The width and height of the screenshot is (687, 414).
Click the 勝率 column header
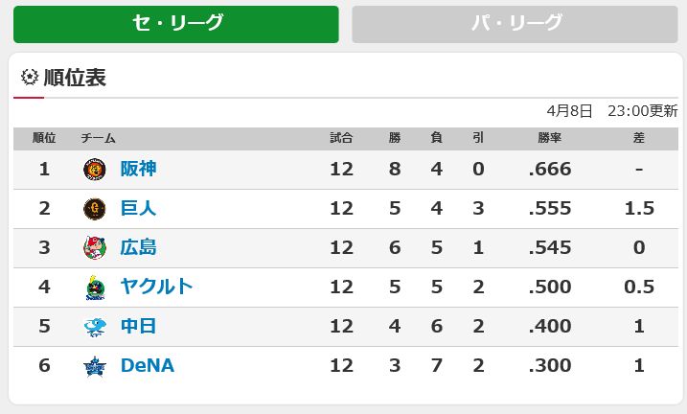coord(549,138)
